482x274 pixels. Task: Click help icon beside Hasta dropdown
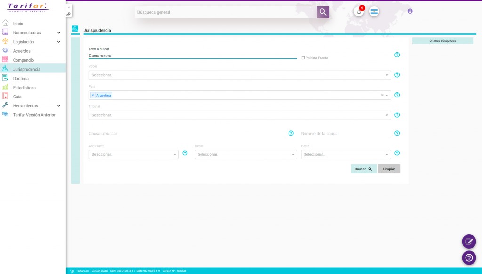[x=397, y=153]
